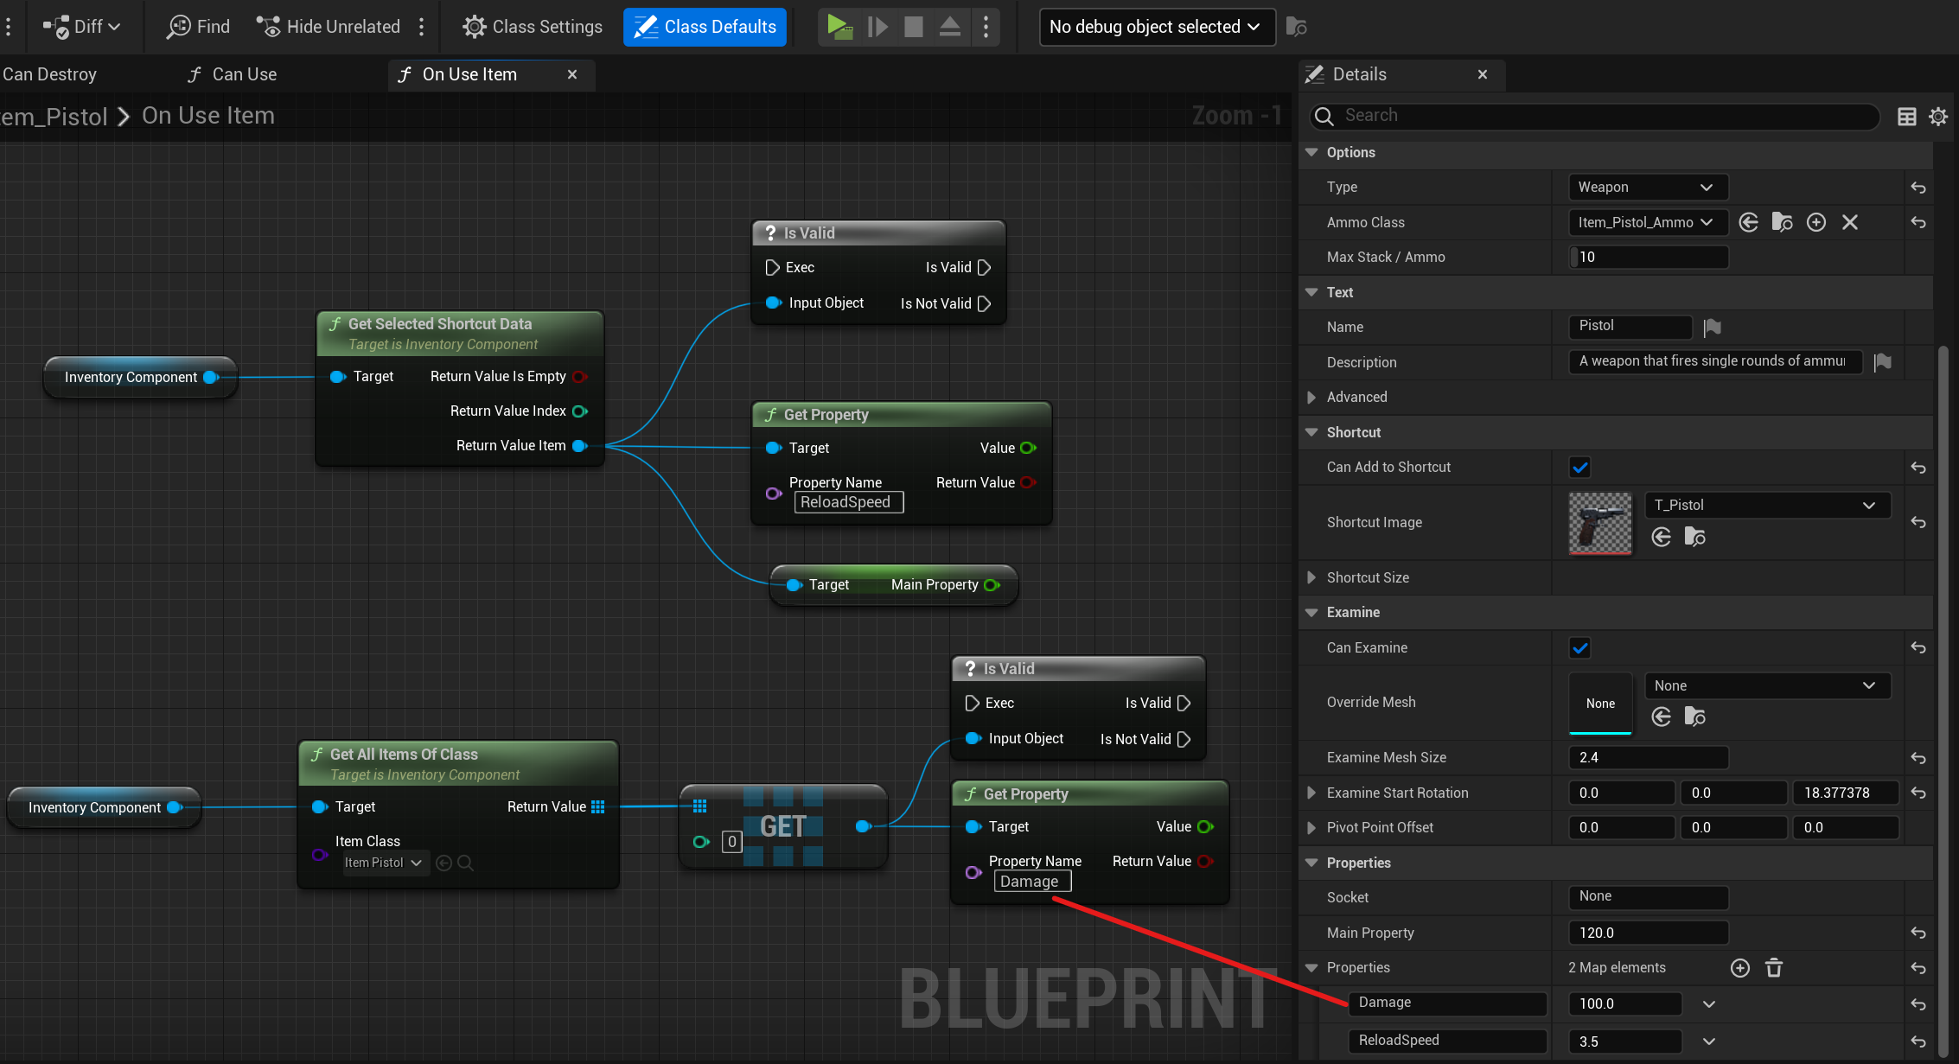The image size is (1959, 1064).
Task: Click the Play simulation button
Action: point(839,26)
